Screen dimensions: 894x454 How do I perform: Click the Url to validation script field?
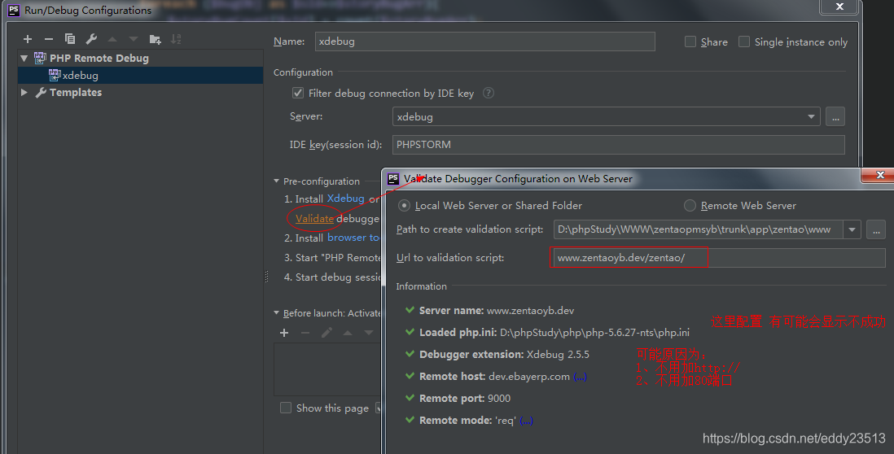tap(720, 258)
